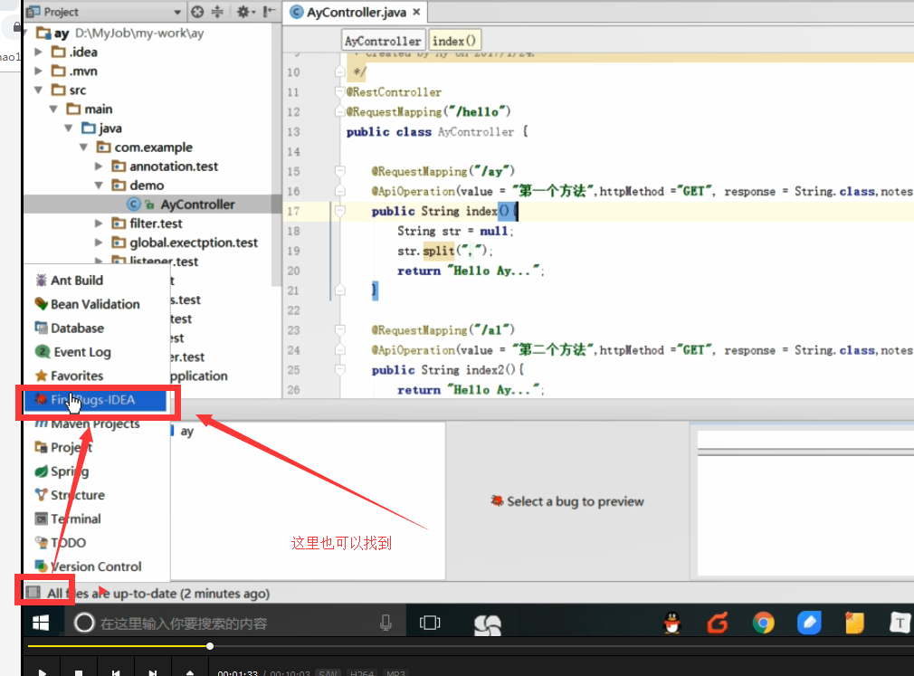
Task: Open Maven Projects tool window
Action: pos(96,424)
